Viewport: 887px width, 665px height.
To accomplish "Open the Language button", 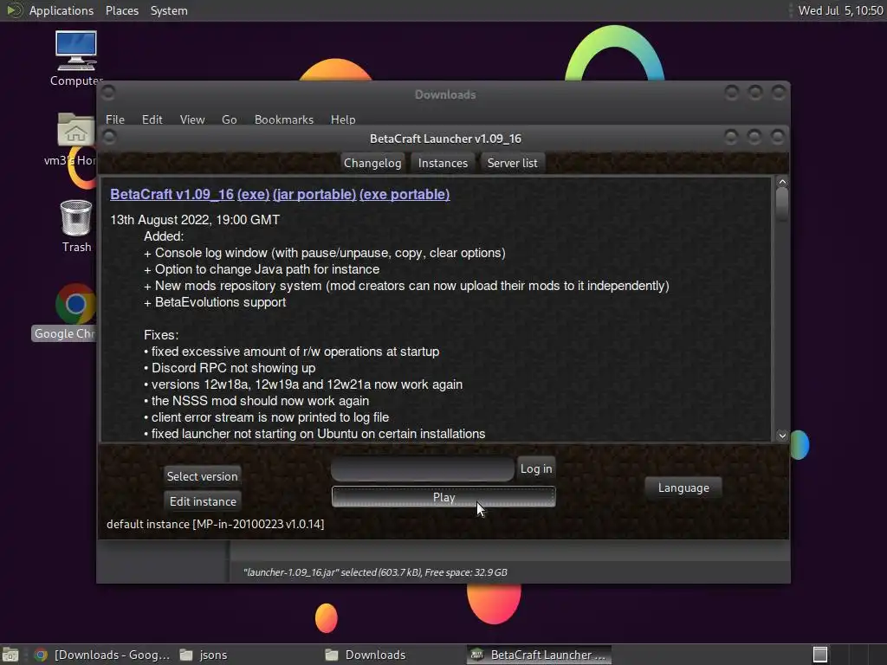I will [x=683, y=487].
